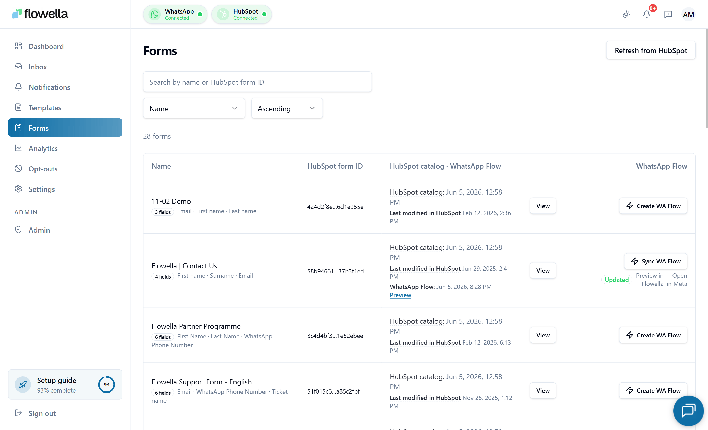Open the Ascending order dropdown

click(287, 108)
